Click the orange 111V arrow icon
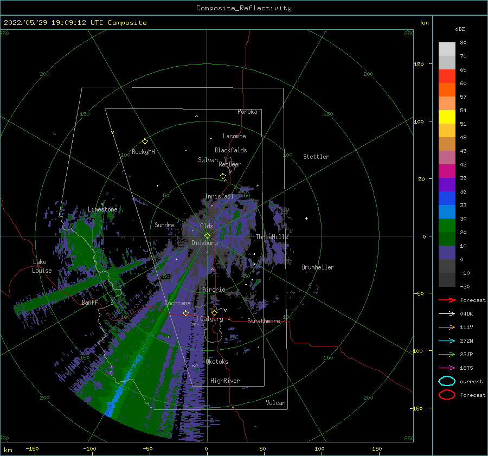 click(x=447, y=327)
